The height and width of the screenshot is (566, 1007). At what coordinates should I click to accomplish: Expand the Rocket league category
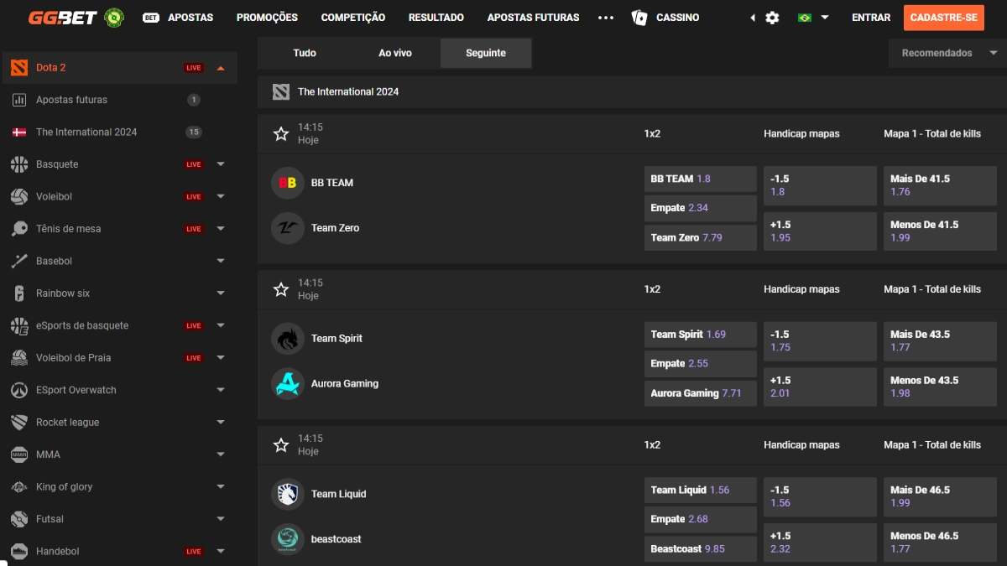click(x=221, y=423)
